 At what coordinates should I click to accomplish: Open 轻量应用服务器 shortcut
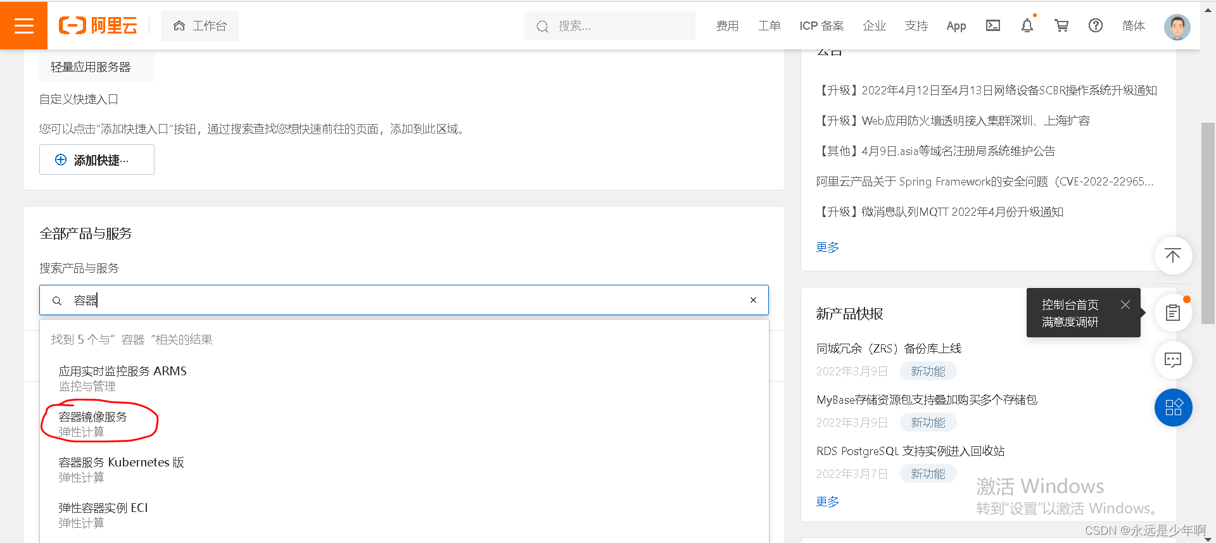pos(96,66)
